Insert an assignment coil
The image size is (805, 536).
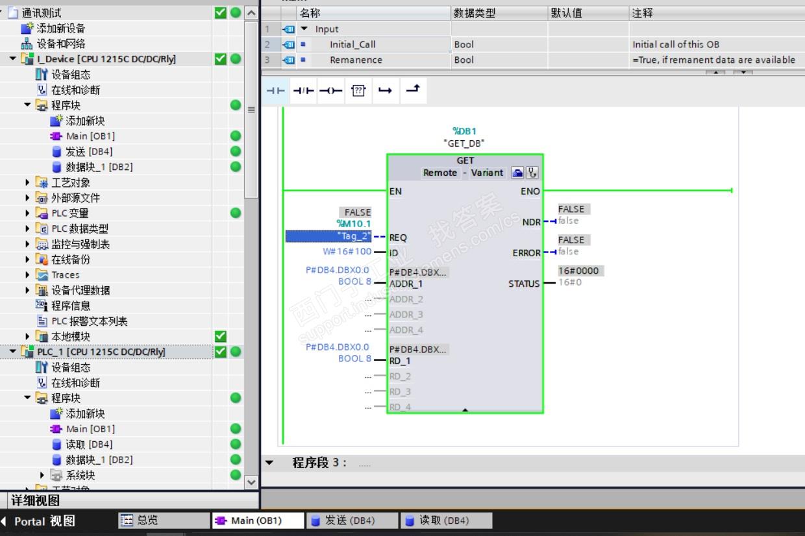331,91
